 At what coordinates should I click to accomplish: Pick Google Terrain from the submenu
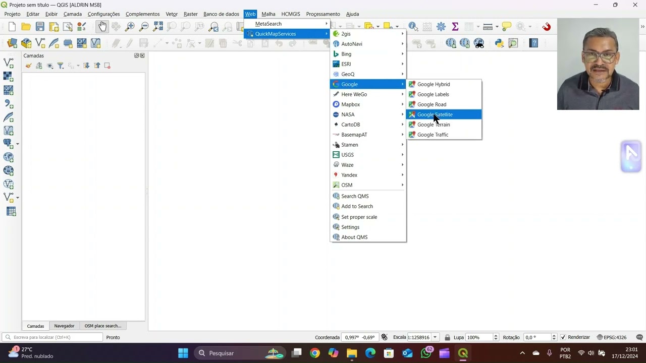(444, 125)
